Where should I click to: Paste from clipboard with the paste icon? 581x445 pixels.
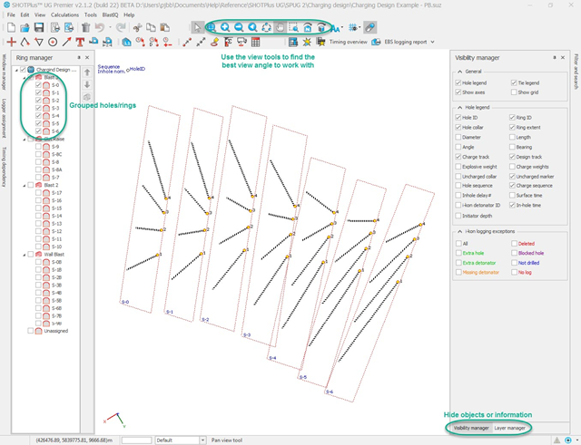click(165, 28)
